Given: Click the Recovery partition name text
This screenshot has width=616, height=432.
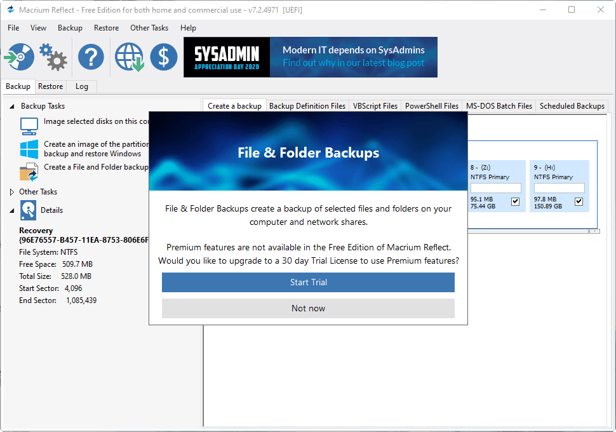Looking at the screenshot, I should pos(36,231).
